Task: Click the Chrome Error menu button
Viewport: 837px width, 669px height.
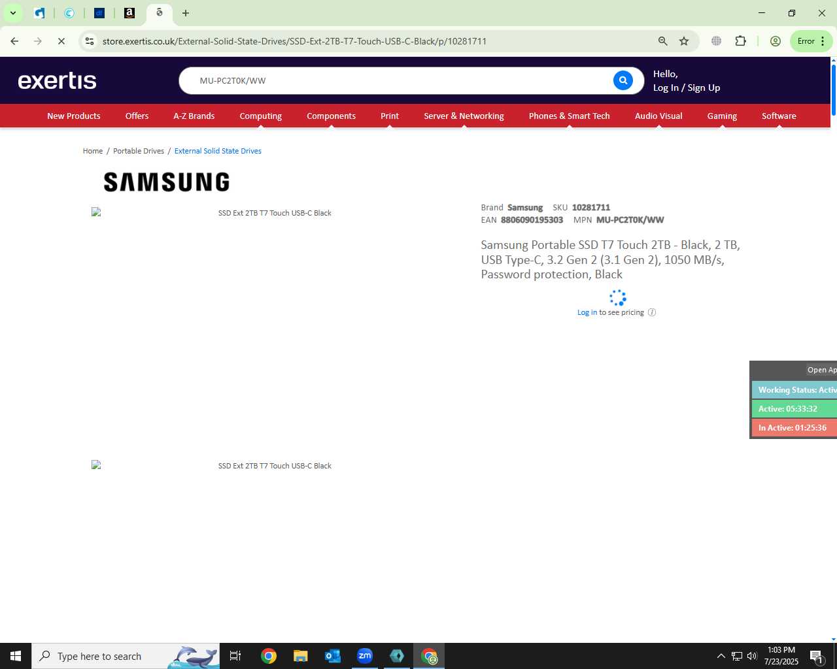Action: pos(811,41)
